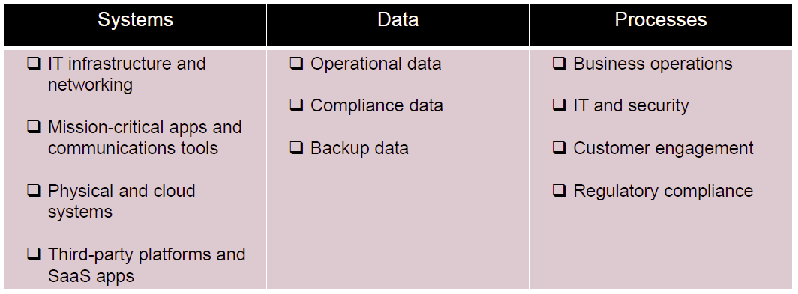Check the Physical and cloud systems box
798x294 pixels.
(34, 191)
